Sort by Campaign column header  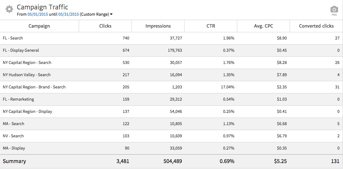pyautogui.click(x=39, y=26)
